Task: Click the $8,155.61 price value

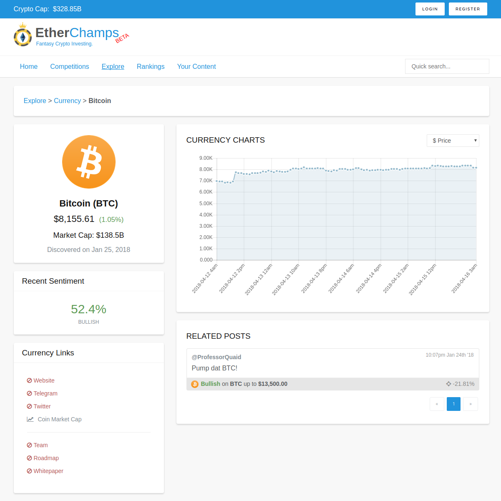Action: pos(74,219)
